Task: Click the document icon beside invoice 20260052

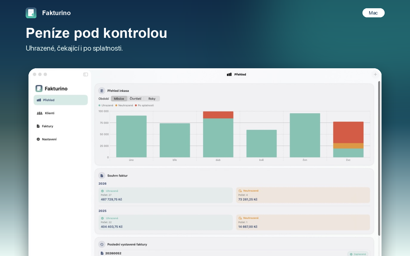Action: coord(102,253)
